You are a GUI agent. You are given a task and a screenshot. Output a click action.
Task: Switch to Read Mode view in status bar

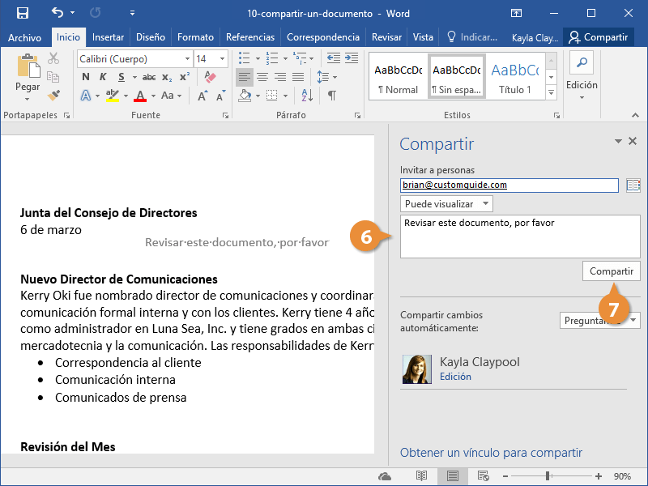[x=421, y=476]
